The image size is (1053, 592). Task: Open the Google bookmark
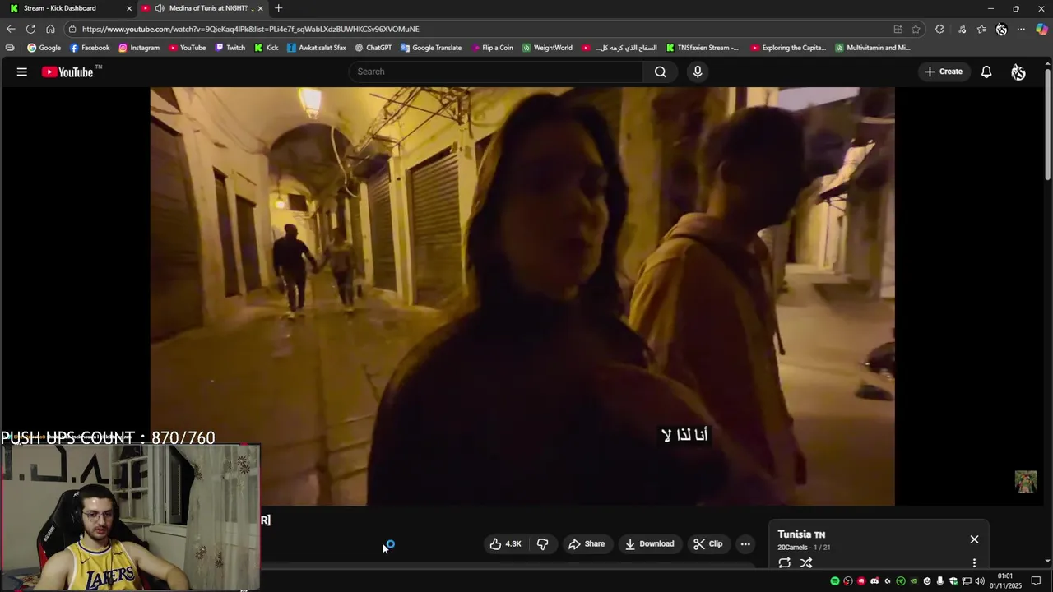[x=44, y=48]
